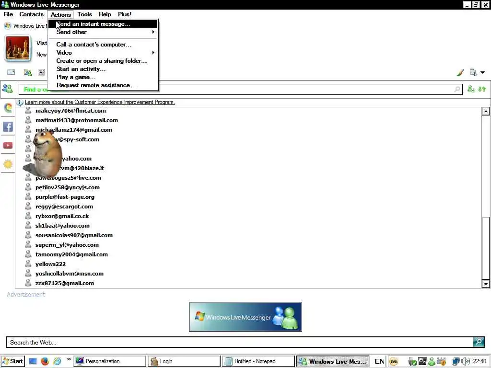Click the contact list scroll up arrow
Viewport: 491px width, 368px height.
(x=486, y=111)
